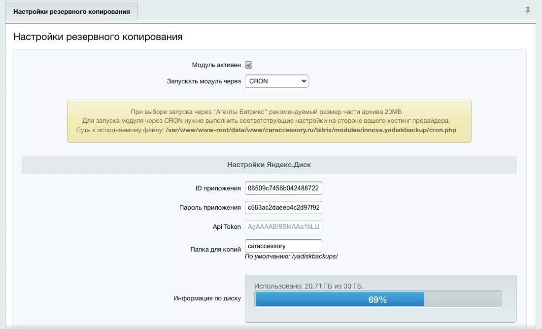Edit the "Папка для копий" folder field
This screenshot has height=329, width=542.
[283, 246]
